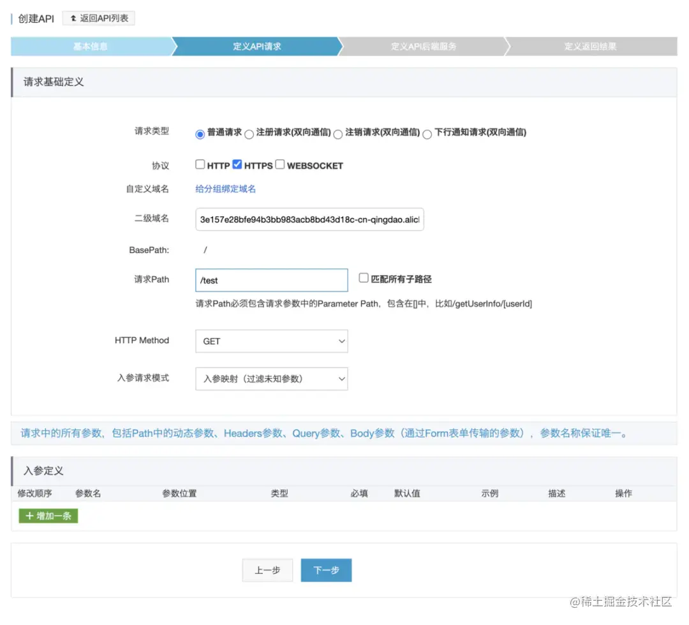Click the 操作 column header

tap(623, 493)
